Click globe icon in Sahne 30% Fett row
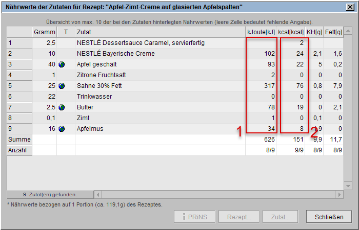Screen dimensions: 359x230 tap(62, 86)
